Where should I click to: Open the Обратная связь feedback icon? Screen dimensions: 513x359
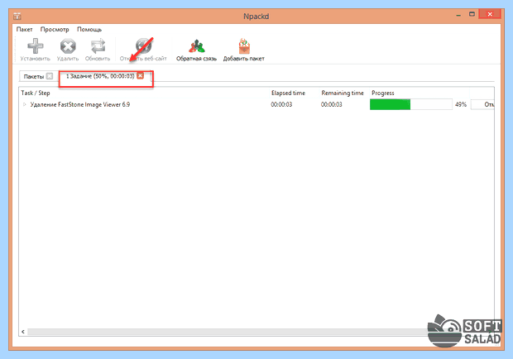coord(197,46)
